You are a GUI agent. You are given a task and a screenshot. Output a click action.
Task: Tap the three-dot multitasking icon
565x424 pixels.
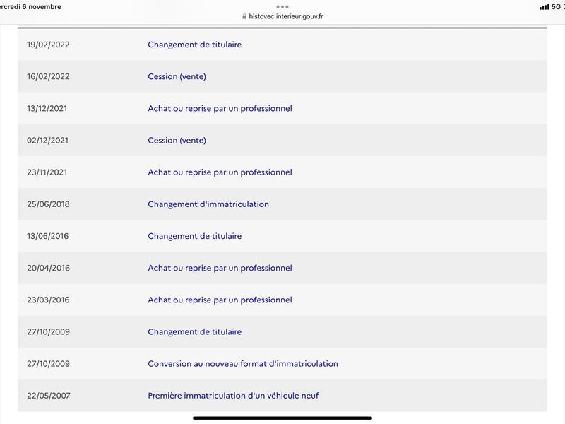point(282,6)
